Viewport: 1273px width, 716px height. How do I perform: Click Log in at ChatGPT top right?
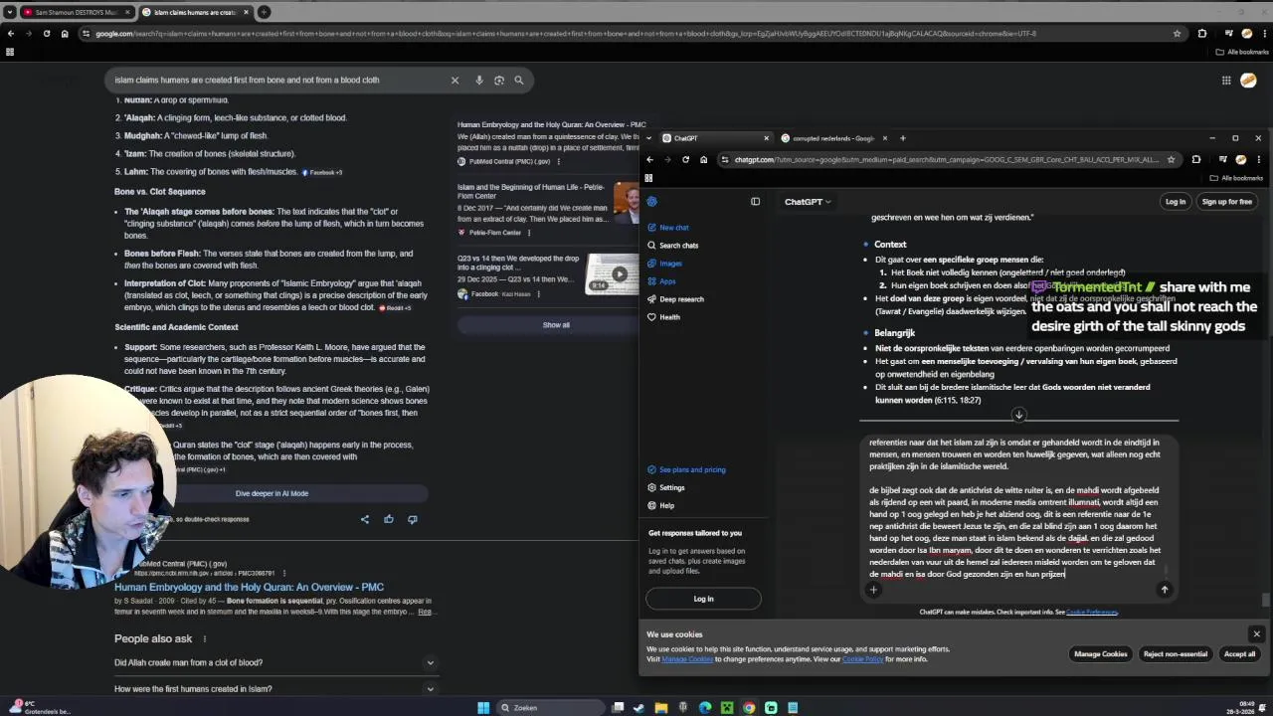point(1175,202)
